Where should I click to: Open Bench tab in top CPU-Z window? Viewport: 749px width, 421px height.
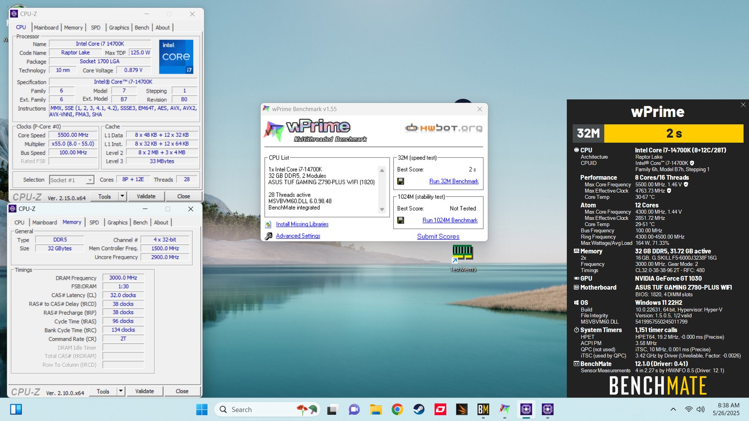click(x=142, y=28)
